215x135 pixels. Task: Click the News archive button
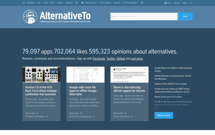pos(164,115)
